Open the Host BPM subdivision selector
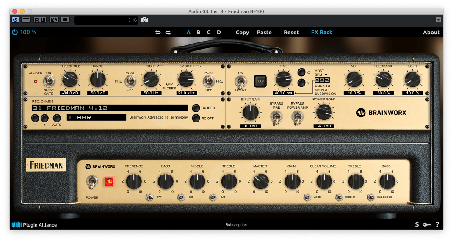The height and width of the screenshot is (241, 453). point(322,80)
